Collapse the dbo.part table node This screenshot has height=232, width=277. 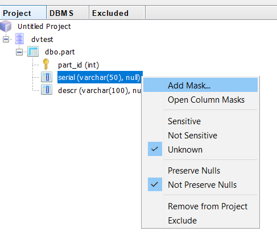coord(19,52)
